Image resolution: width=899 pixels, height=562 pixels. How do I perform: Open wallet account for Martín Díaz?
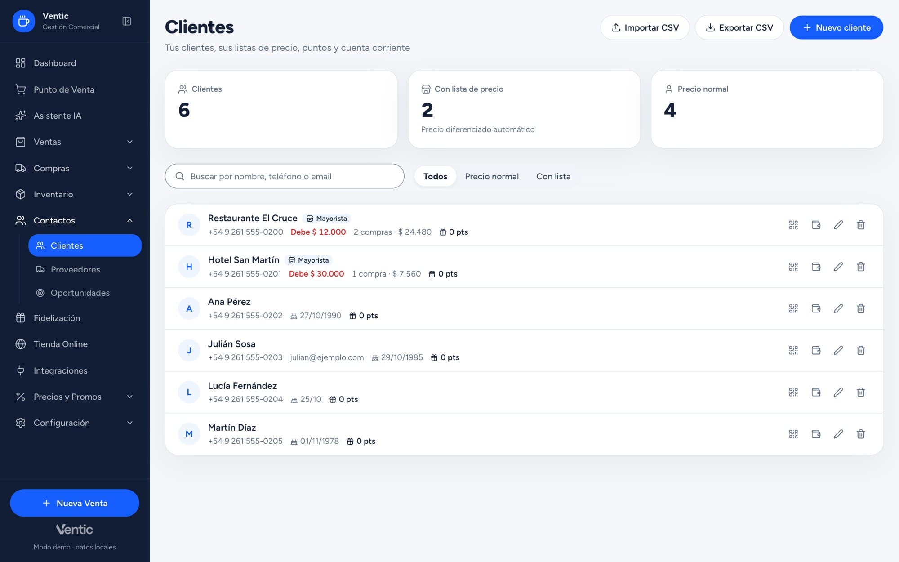(816, 434)
